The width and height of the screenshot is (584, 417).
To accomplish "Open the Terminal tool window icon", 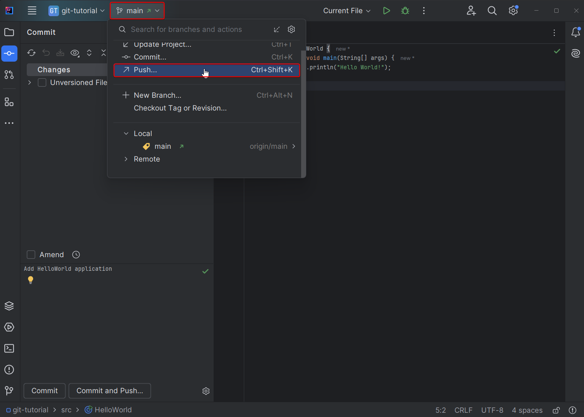I will click(9, 349).
